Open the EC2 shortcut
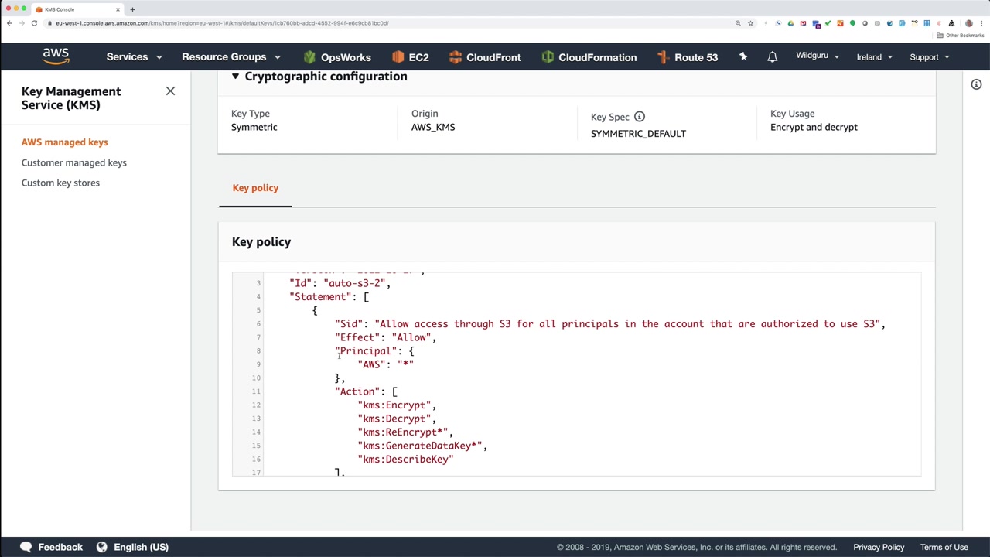Screen dimensions: 990x557 coord(410,57)
